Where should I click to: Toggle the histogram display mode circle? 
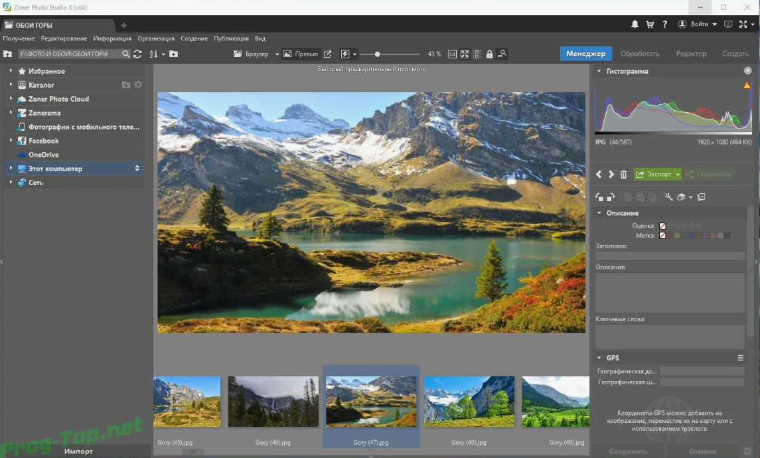tap(748, 71)
